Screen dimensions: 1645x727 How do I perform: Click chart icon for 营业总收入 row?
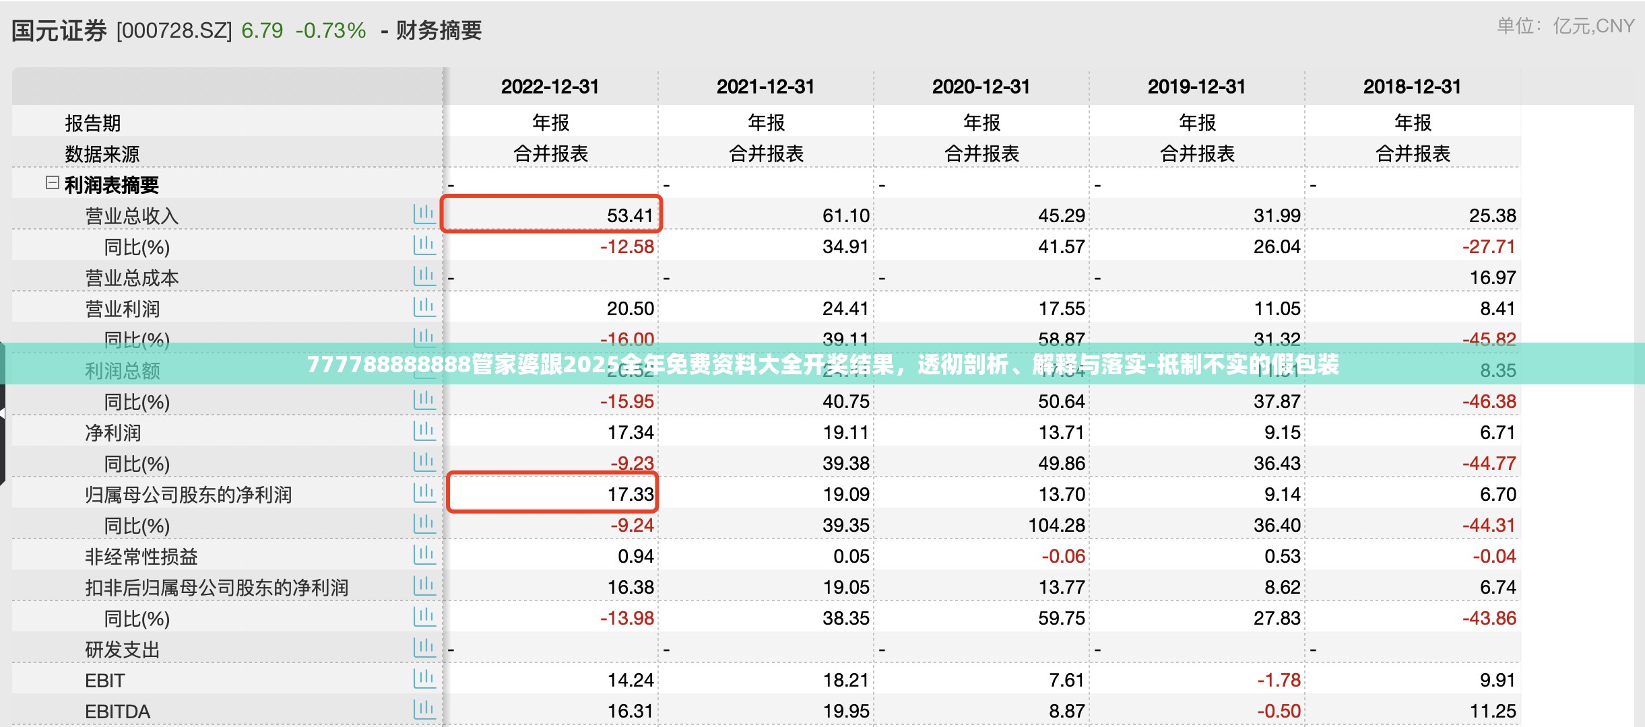pyautogui.click(x=424, y=215)
